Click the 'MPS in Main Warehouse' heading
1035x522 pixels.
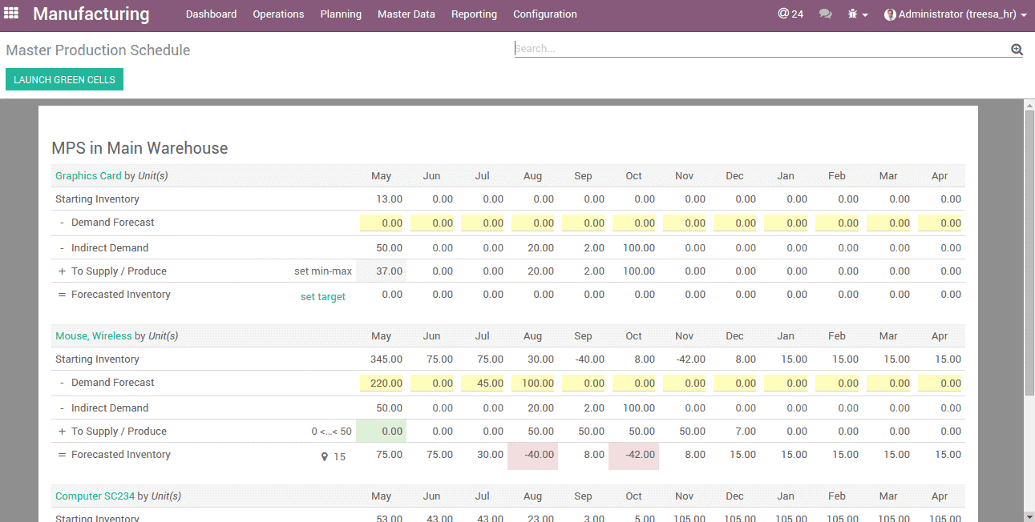point(139,148)
